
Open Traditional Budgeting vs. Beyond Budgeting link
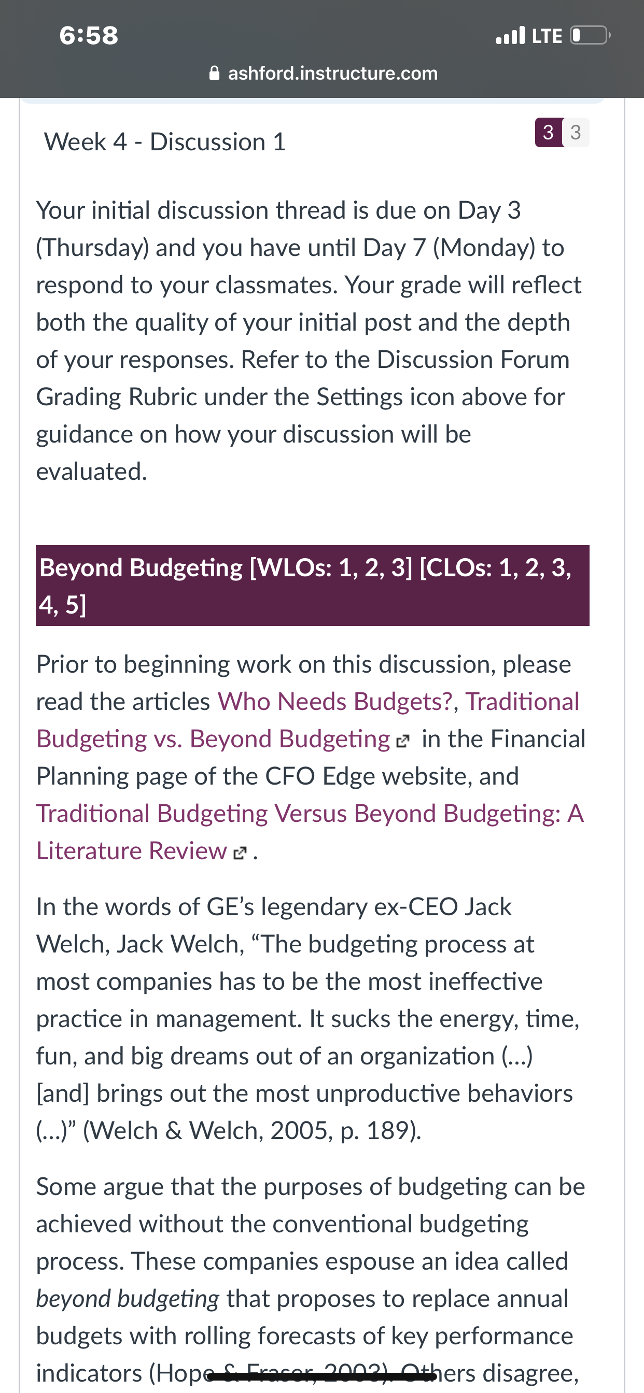pos(307,720)
